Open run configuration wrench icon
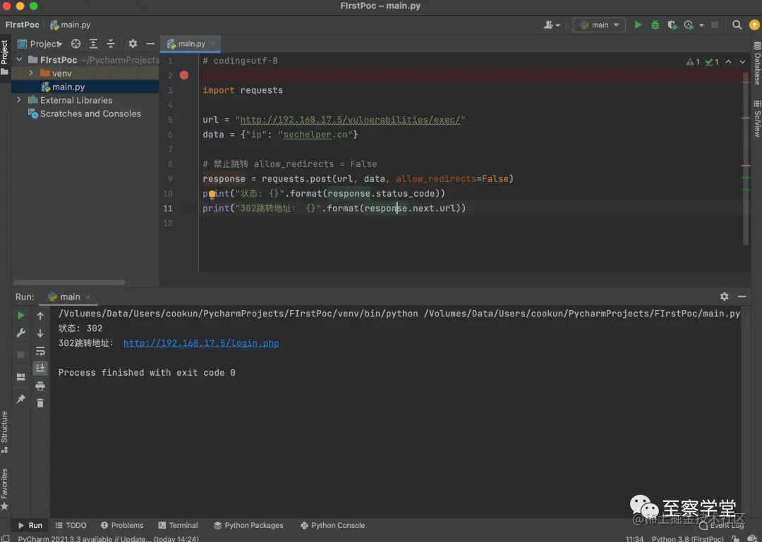 (21, 333)
